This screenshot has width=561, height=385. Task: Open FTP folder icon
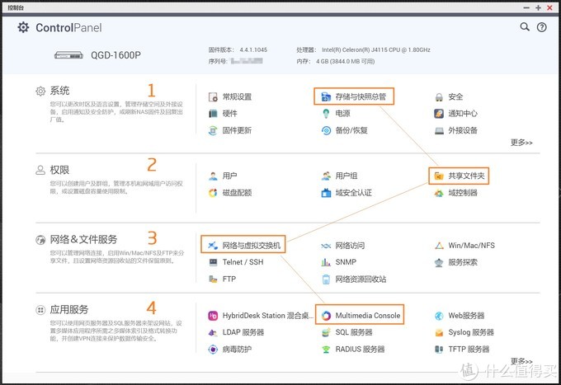(213, 279)
